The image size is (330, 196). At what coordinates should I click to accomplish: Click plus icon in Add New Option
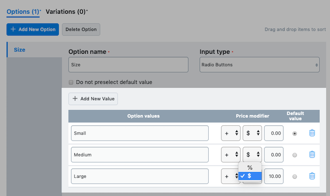pyautogui.click(x=13, y=29)
